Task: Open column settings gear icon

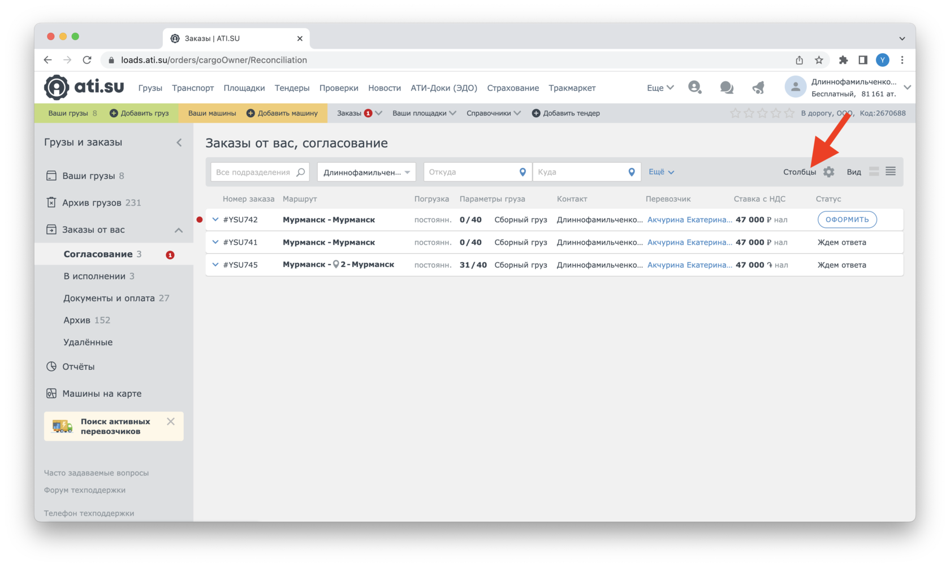Action: (x=828, y=172)
